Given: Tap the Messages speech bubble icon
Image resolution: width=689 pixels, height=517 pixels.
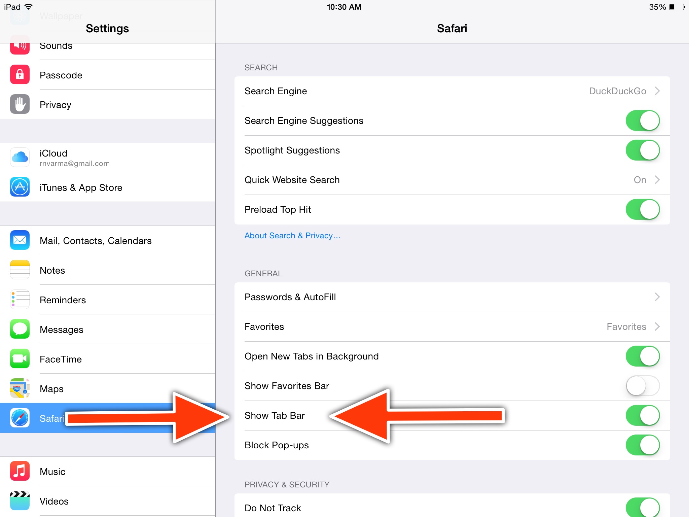Looking at the screenshot, I should pos(20,329).
